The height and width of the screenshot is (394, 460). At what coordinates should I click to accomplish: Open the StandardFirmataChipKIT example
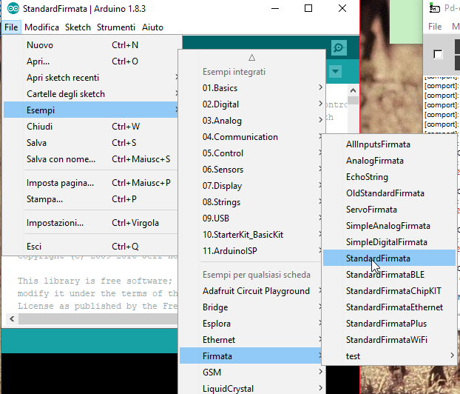389,291
